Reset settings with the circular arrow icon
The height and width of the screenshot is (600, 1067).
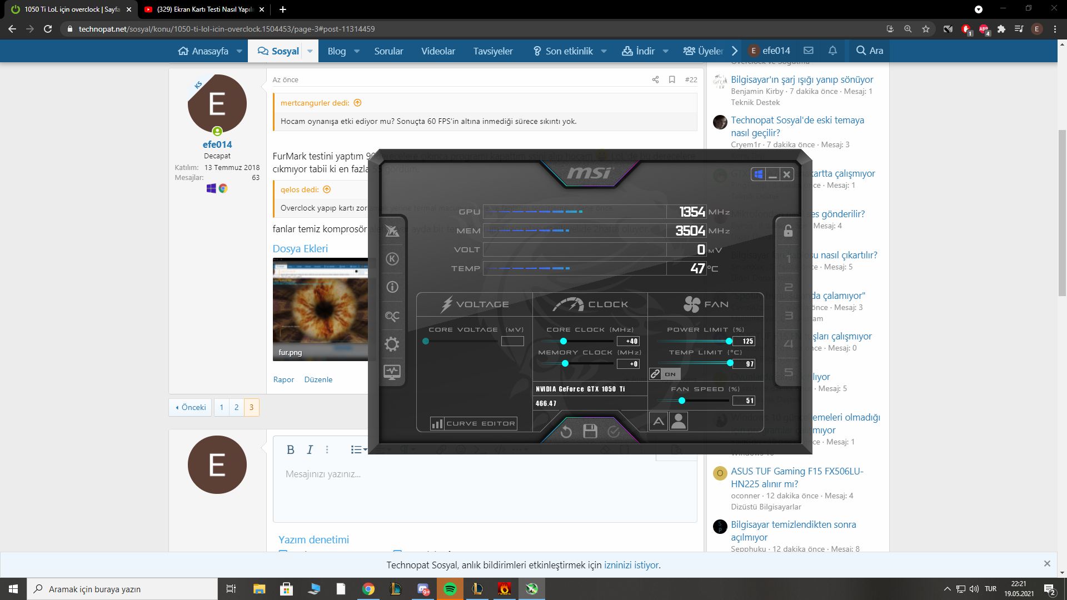(x=566, y=432)
